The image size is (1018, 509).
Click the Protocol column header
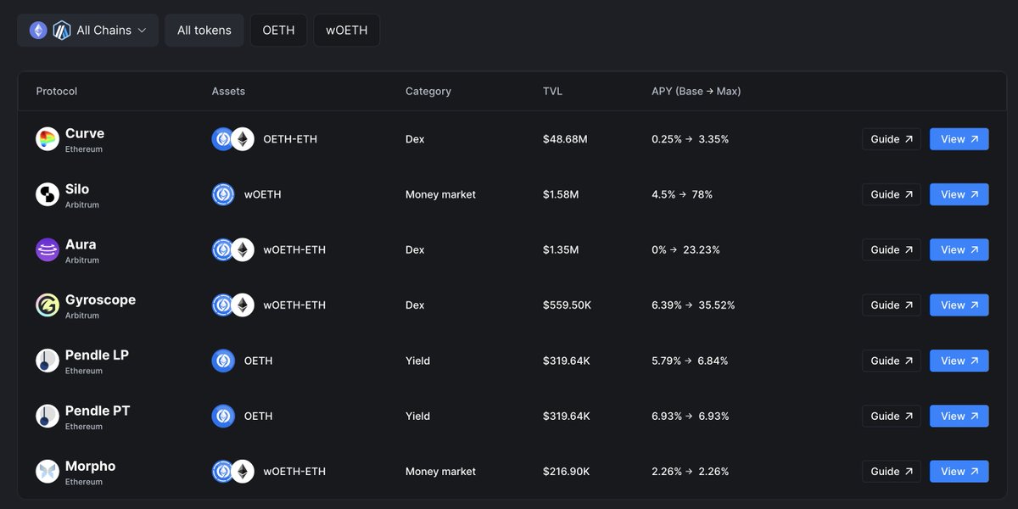point(57,91)
